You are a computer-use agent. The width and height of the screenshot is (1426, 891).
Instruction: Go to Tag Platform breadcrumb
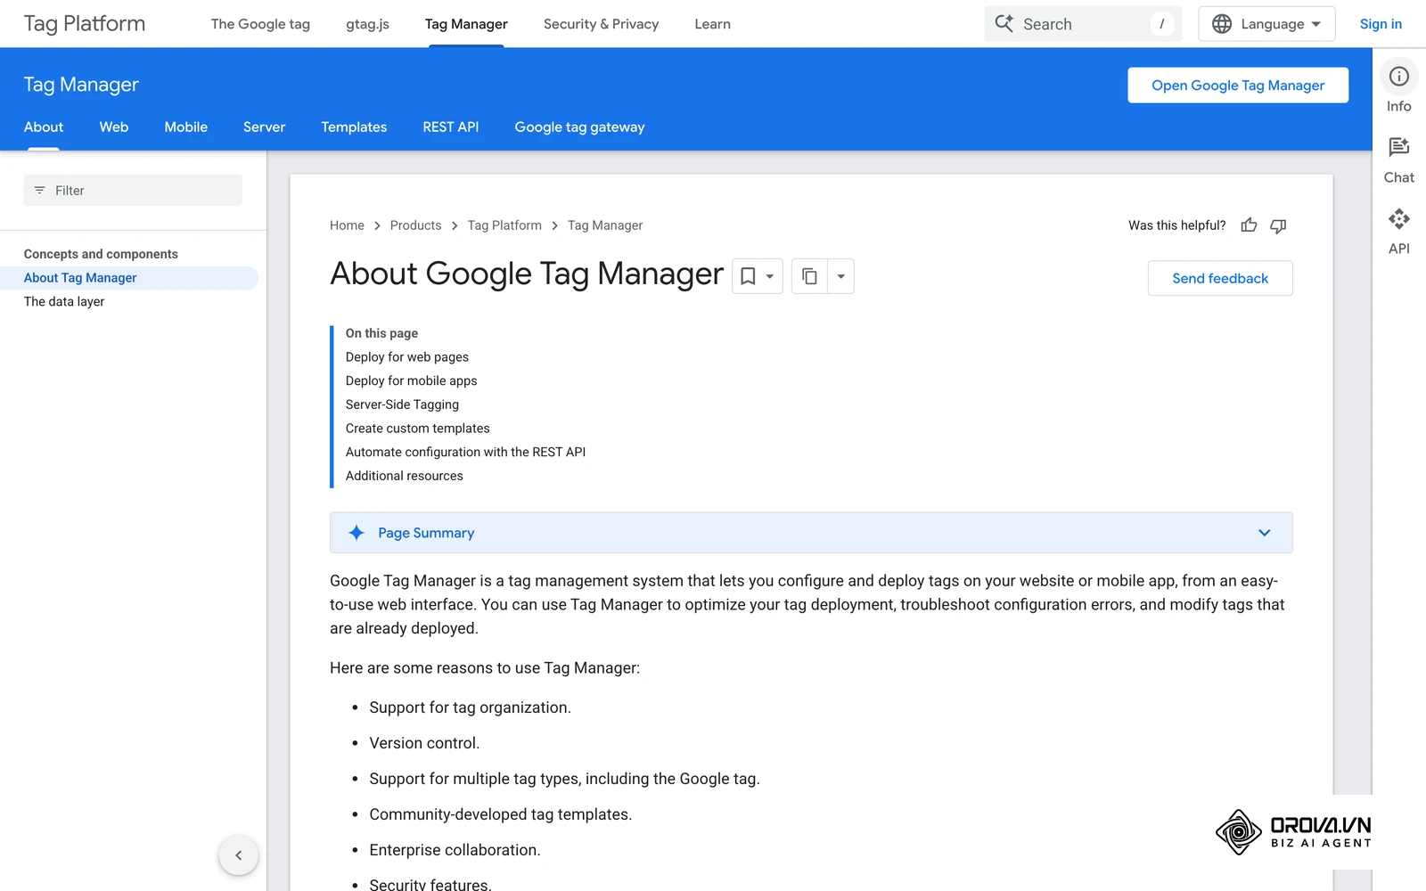pos(504,225)
